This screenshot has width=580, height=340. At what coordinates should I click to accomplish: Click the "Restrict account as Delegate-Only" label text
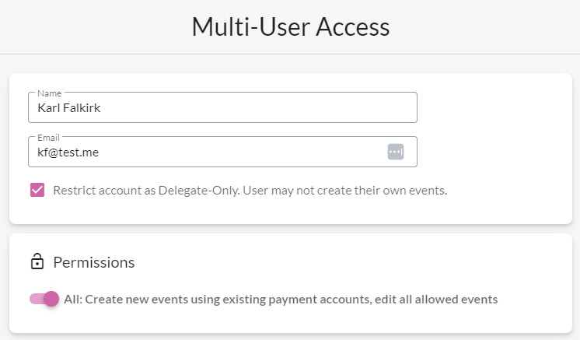(x=146, y=190)
